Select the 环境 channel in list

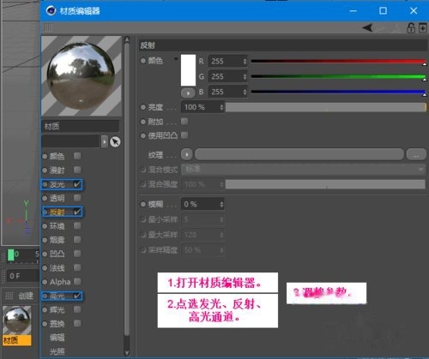(x=57, y=226)
